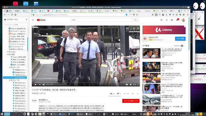The image size is (206, 116).
Task: Close the bookmarks sidebar
Action: pyautogui.click(x=26, y=19)
